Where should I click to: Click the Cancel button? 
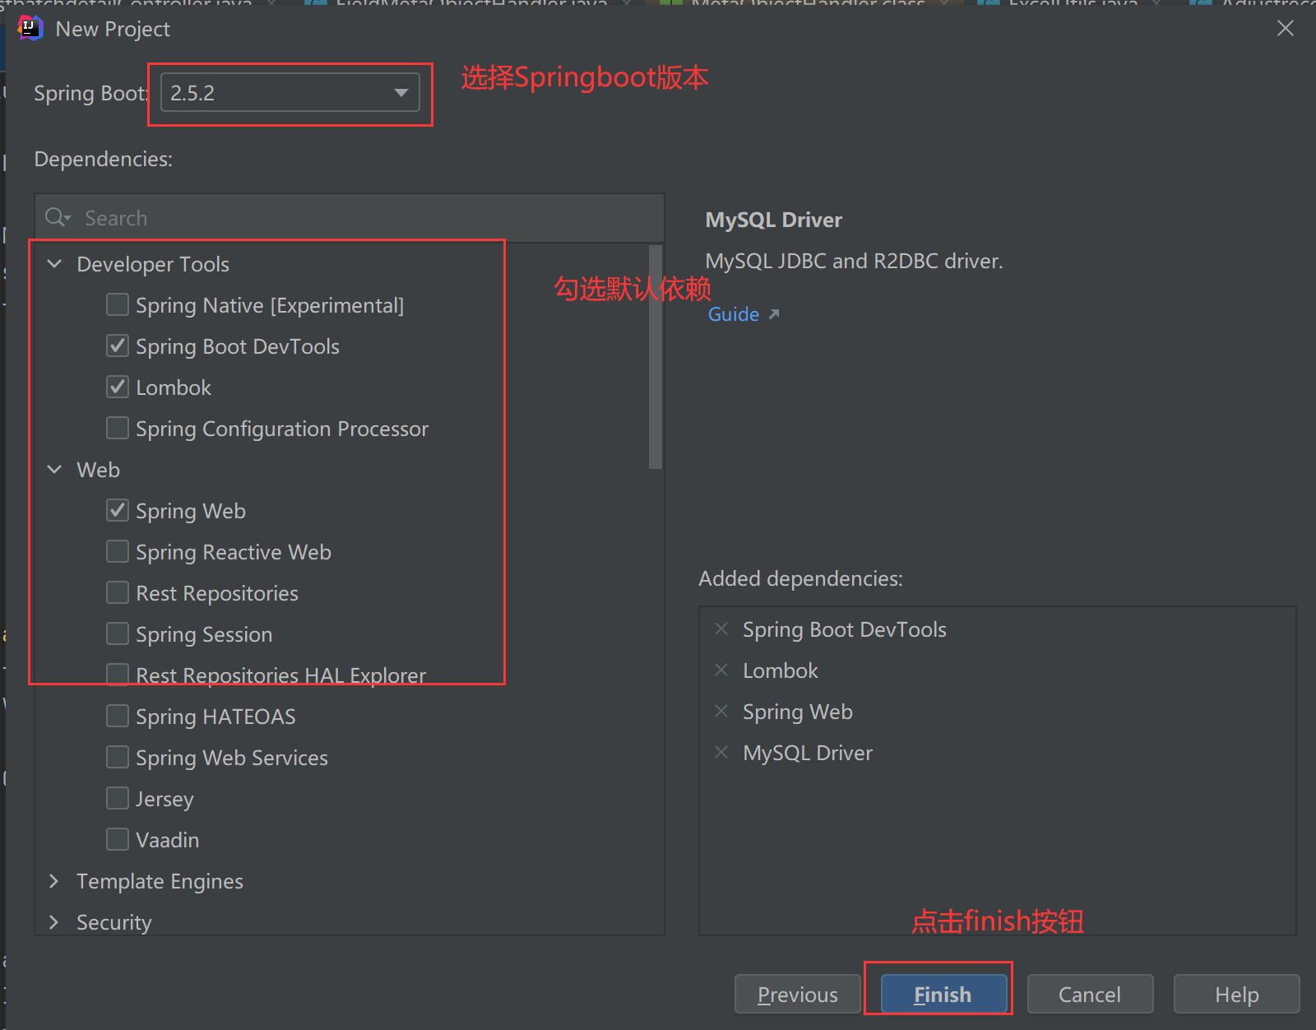coord(1090,995)
